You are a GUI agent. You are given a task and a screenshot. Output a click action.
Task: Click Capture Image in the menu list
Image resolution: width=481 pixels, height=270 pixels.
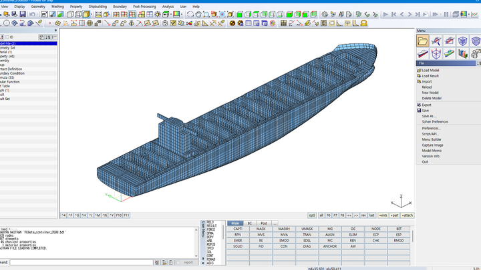(433, 145)
